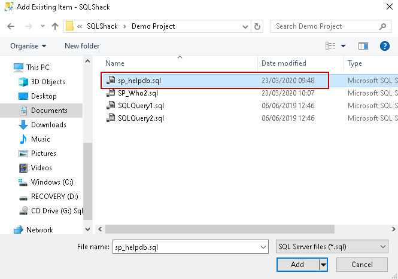Select the 3D Objects folder icon
This screenshot has height=279, width=398.
[x=23, y=82]
